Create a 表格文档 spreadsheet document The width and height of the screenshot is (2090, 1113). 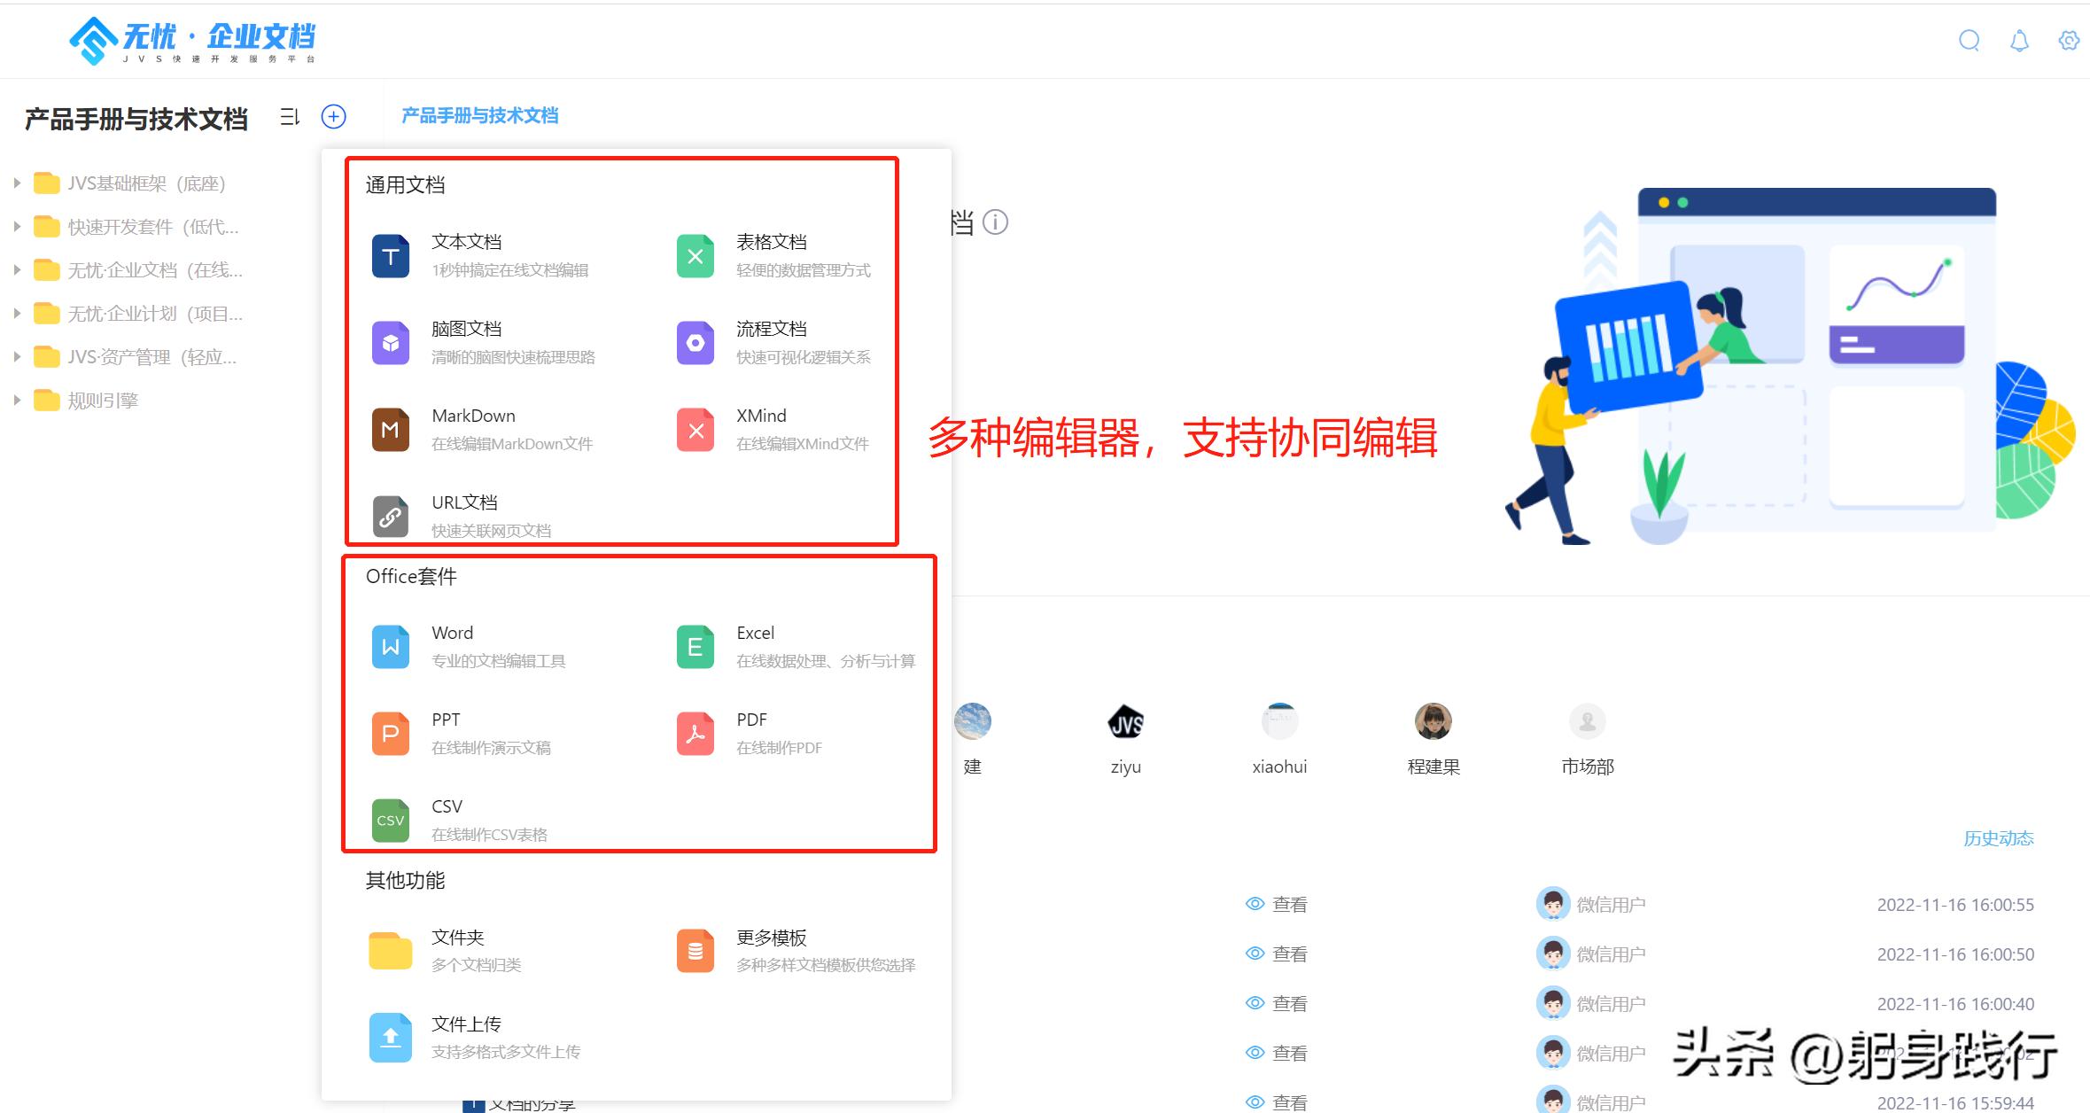[773, 255]
